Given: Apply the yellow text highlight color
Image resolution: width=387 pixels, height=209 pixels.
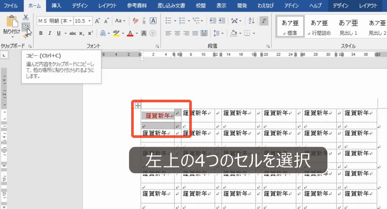Looking at the screenshot, I should (x=116, y=33).
